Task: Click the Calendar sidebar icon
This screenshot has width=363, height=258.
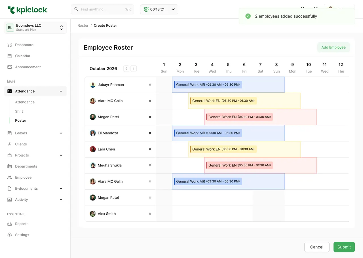Action: pos(10,56)
